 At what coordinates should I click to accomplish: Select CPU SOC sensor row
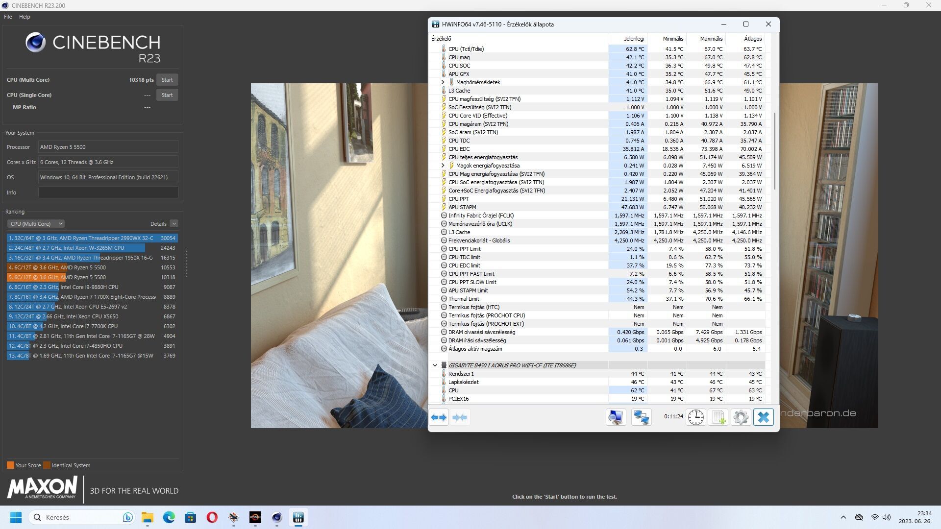point(597,66)
